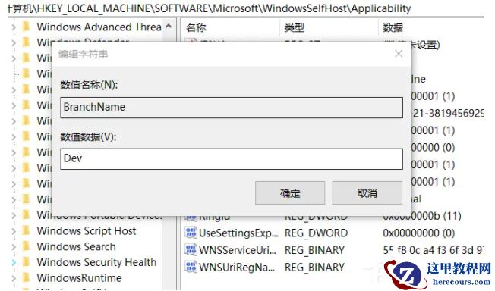Image resolution: width=495 pixels, height=291 pixels.
Task: Click the Windows Advanced Threat folder icon
Action: 27,27
